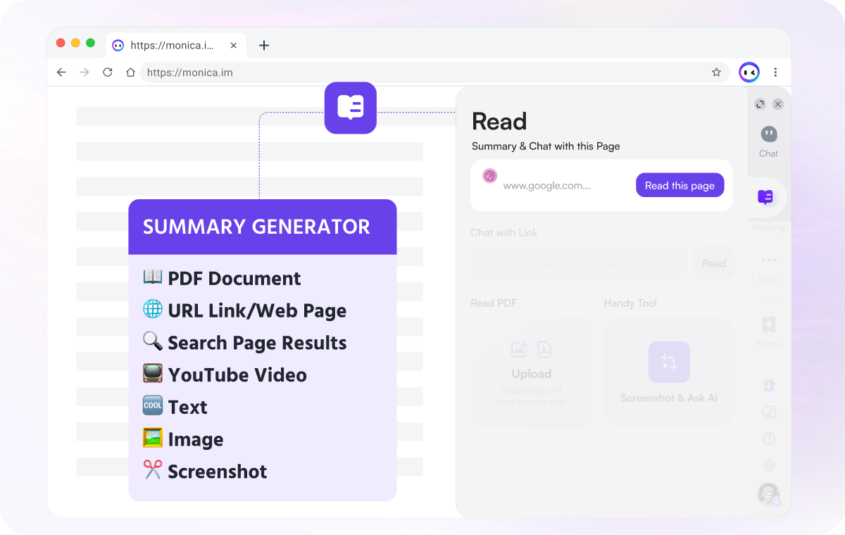Reload the page with the refresh icon

108,73
